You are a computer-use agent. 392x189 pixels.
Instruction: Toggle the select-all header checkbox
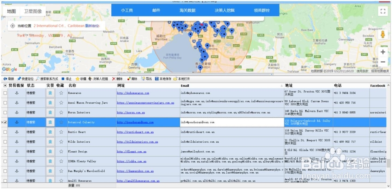5,85
